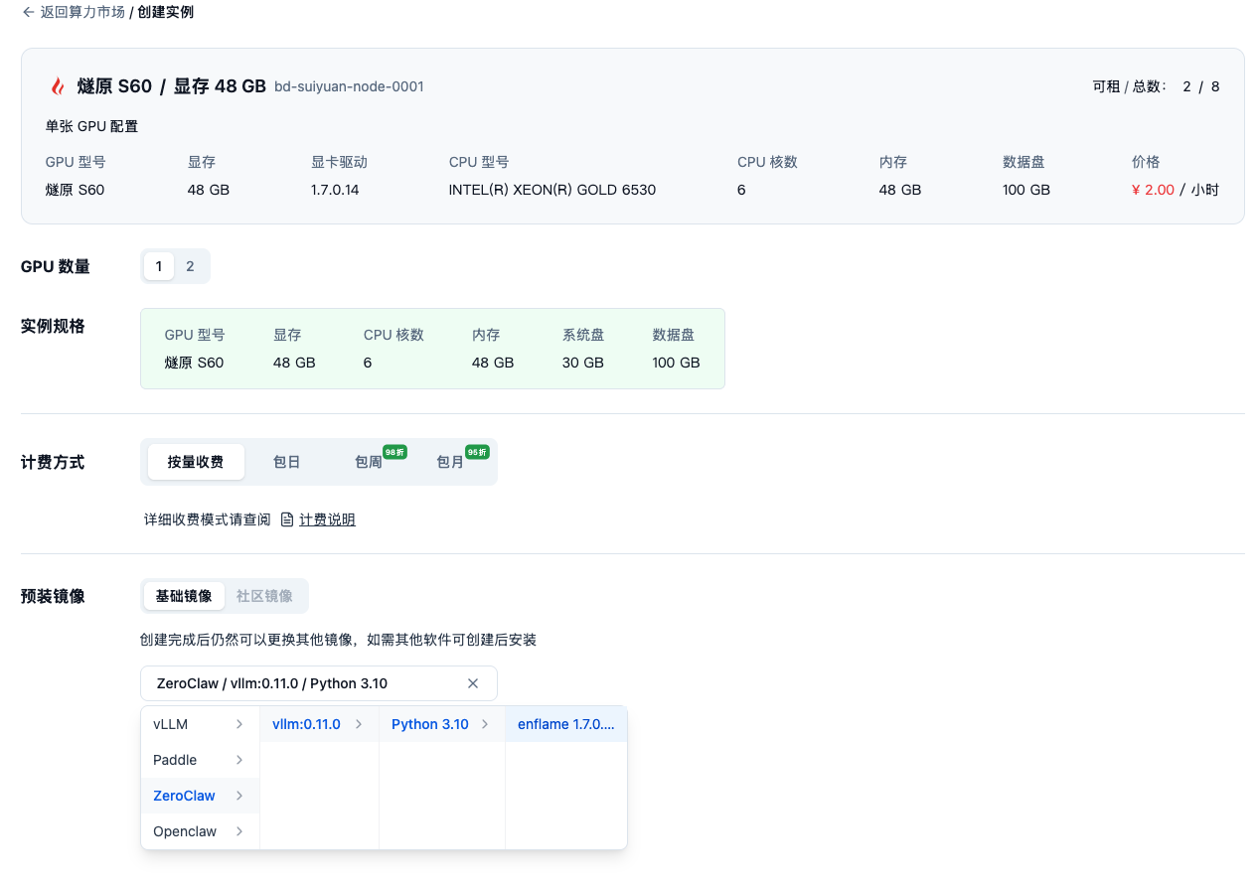Pick the vllm:0.11.0 version option
1258x886 pixels.
click(319, 724)
